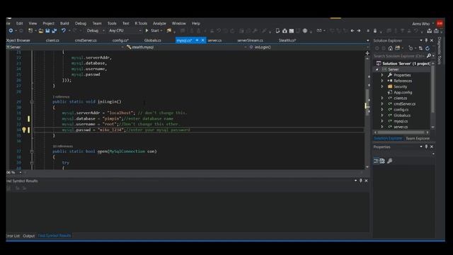Viewport: 453px width, 255px height.
Task: Switch to the Globals.cs tab
Action: 153,40
